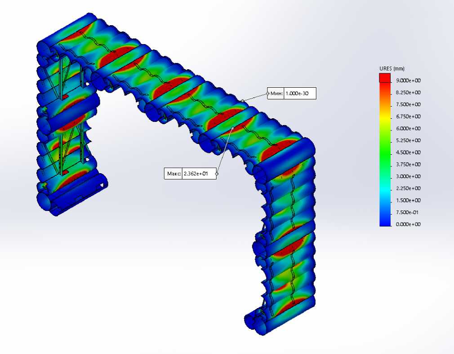Click the Макс annotation leader endpoint marker

point(233,128)
